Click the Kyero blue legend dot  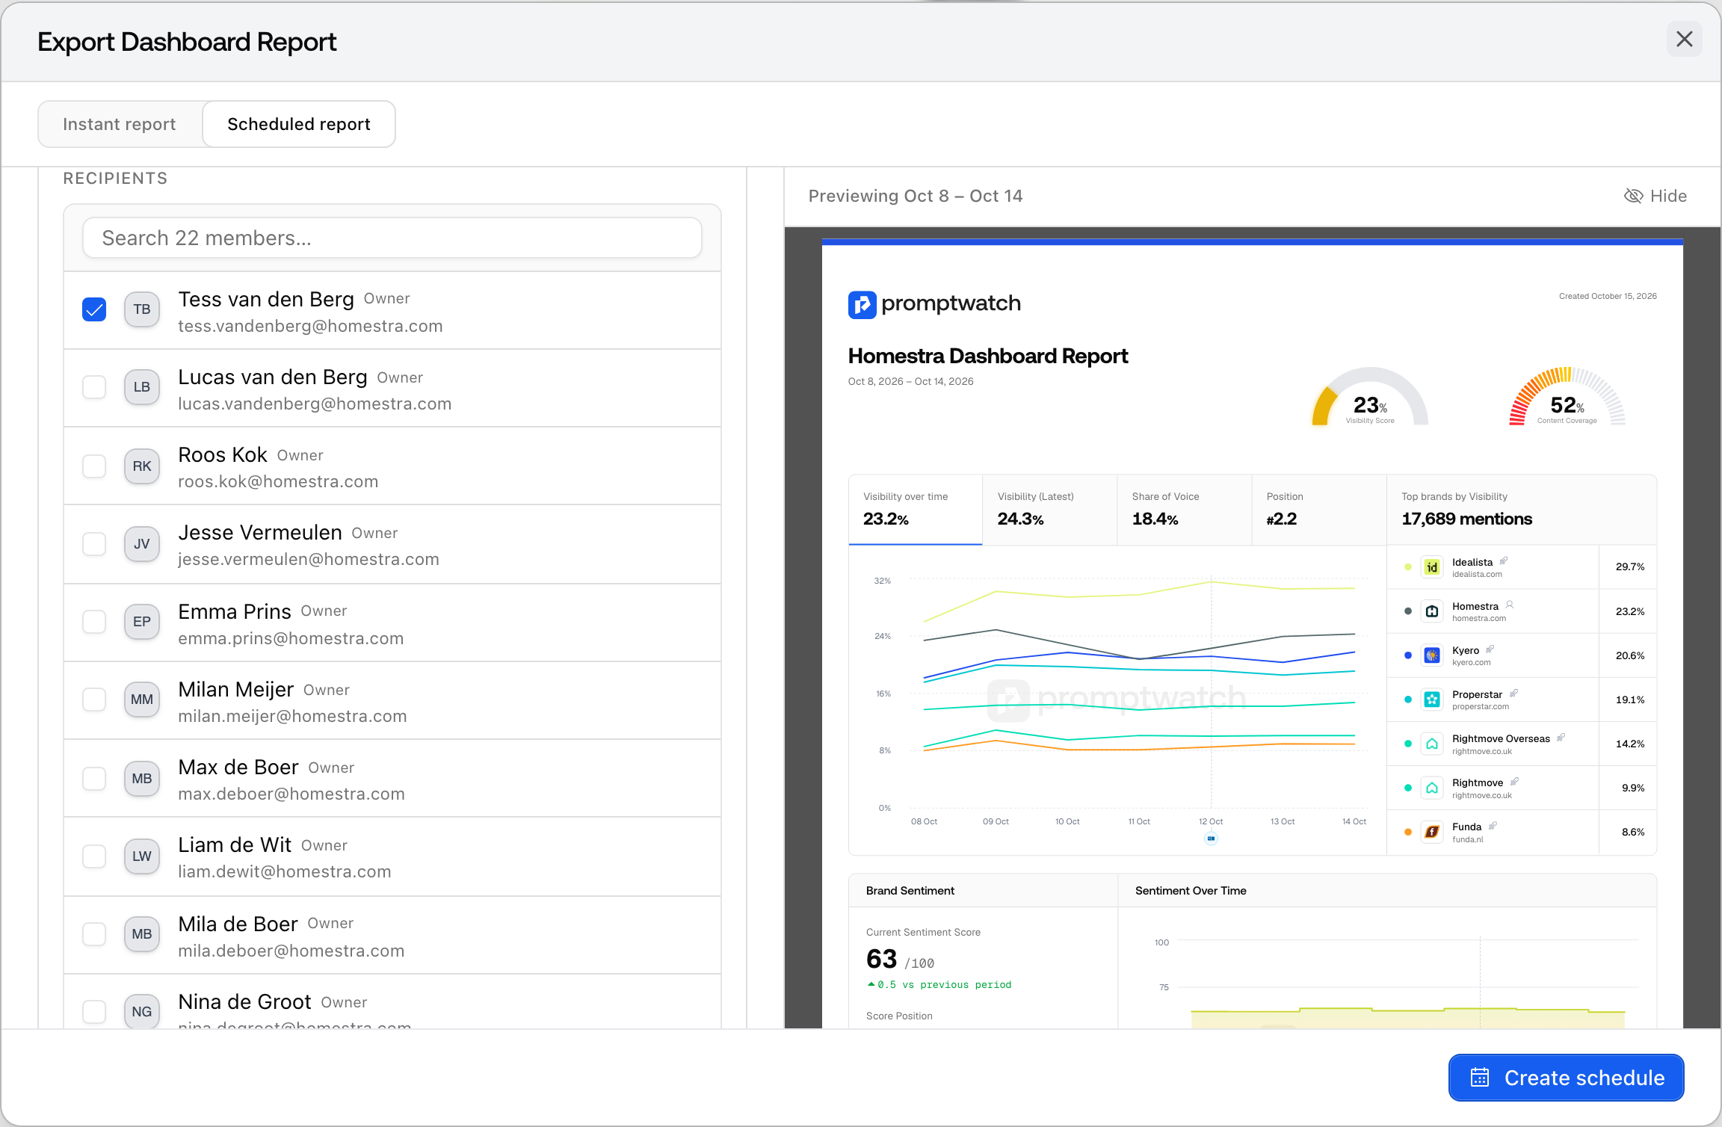pos(1408,655)
